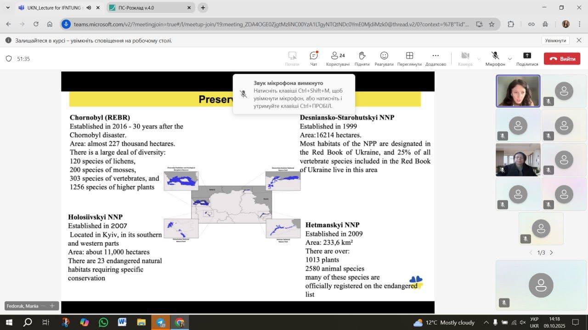Turn on the camera
Screen dimensions: 588x330
(465, 58)
